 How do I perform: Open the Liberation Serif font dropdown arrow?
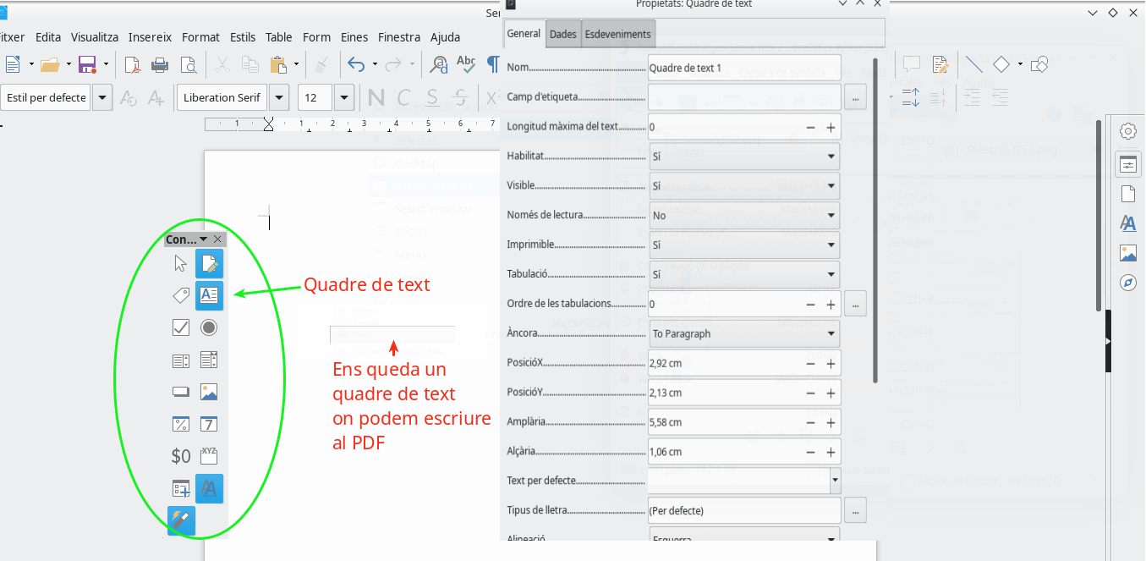(x=280, y=97)
